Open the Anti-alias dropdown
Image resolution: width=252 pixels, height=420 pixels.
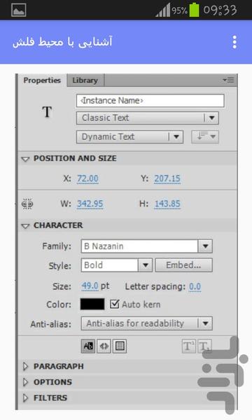coord(147,323)
